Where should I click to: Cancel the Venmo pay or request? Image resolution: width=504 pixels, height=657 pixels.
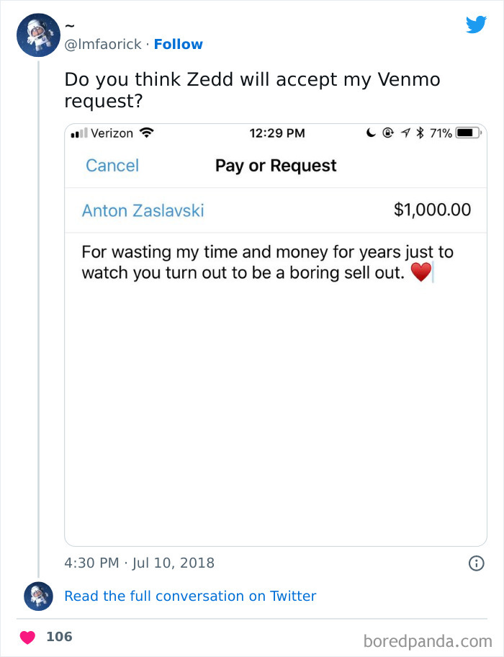pyautogui.click(x=112, y=166)
